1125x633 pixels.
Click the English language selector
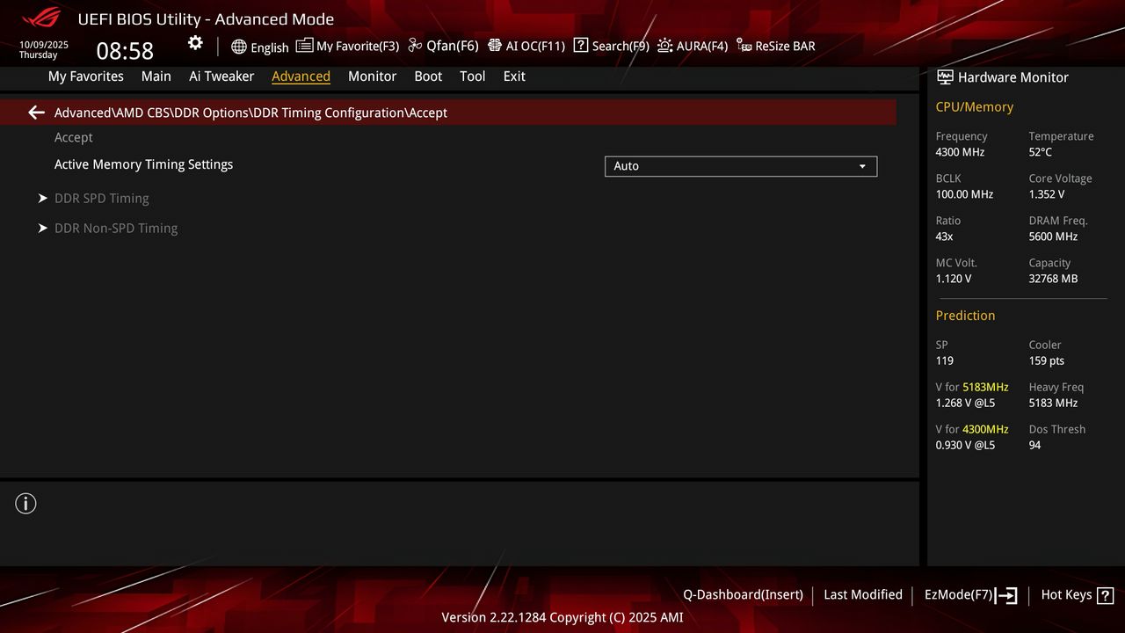260,47
